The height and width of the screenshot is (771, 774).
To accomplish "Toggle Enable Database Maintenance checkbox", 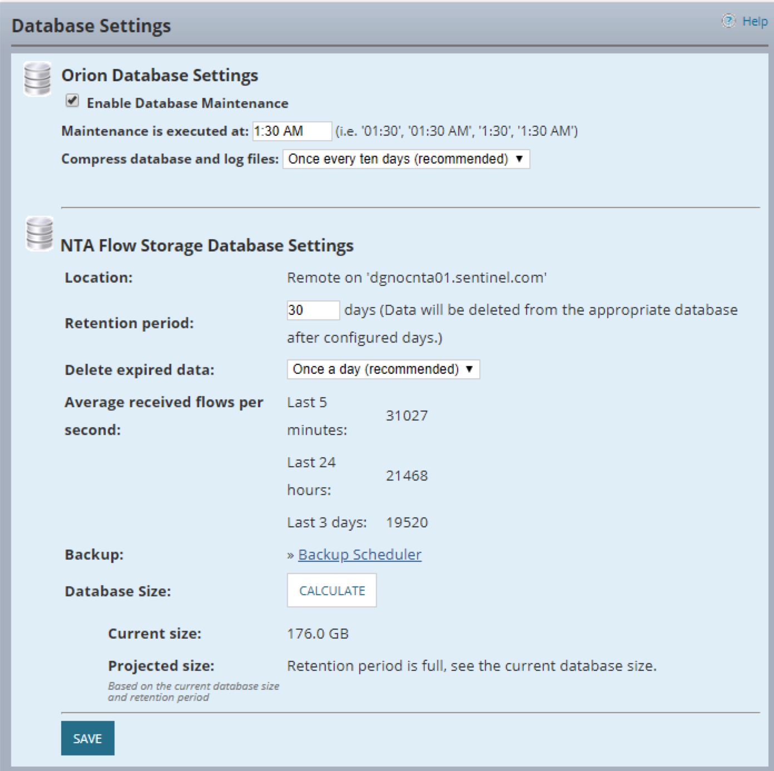I will click(72, 101).
